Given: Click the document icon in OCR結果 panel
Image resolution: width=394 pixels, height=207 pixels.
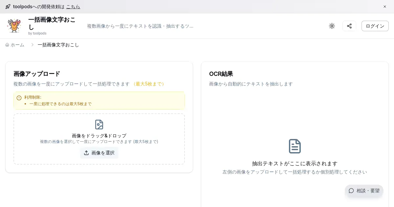Looking at the screenshot, I should point(295,146).
